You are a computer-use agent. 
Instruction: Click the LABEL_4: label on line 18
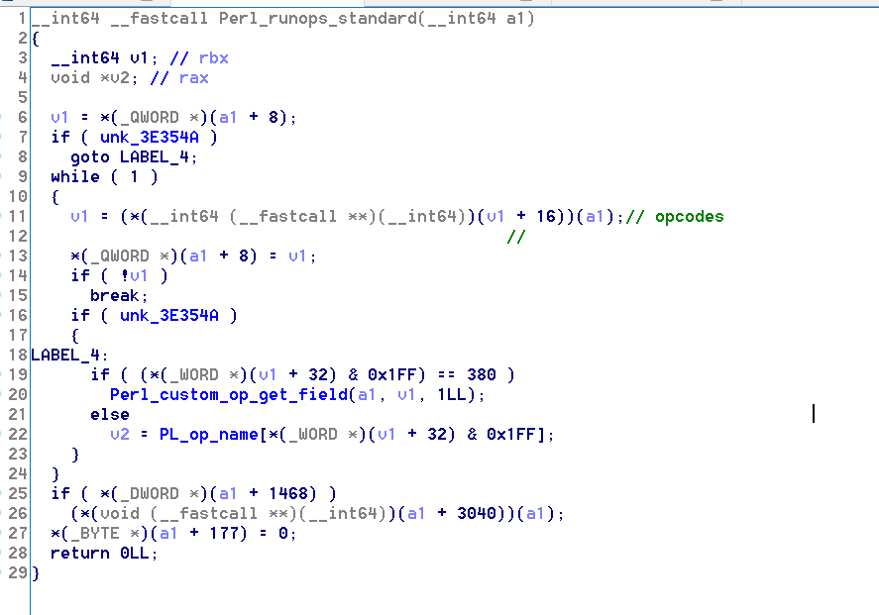[x=69, y=356]
